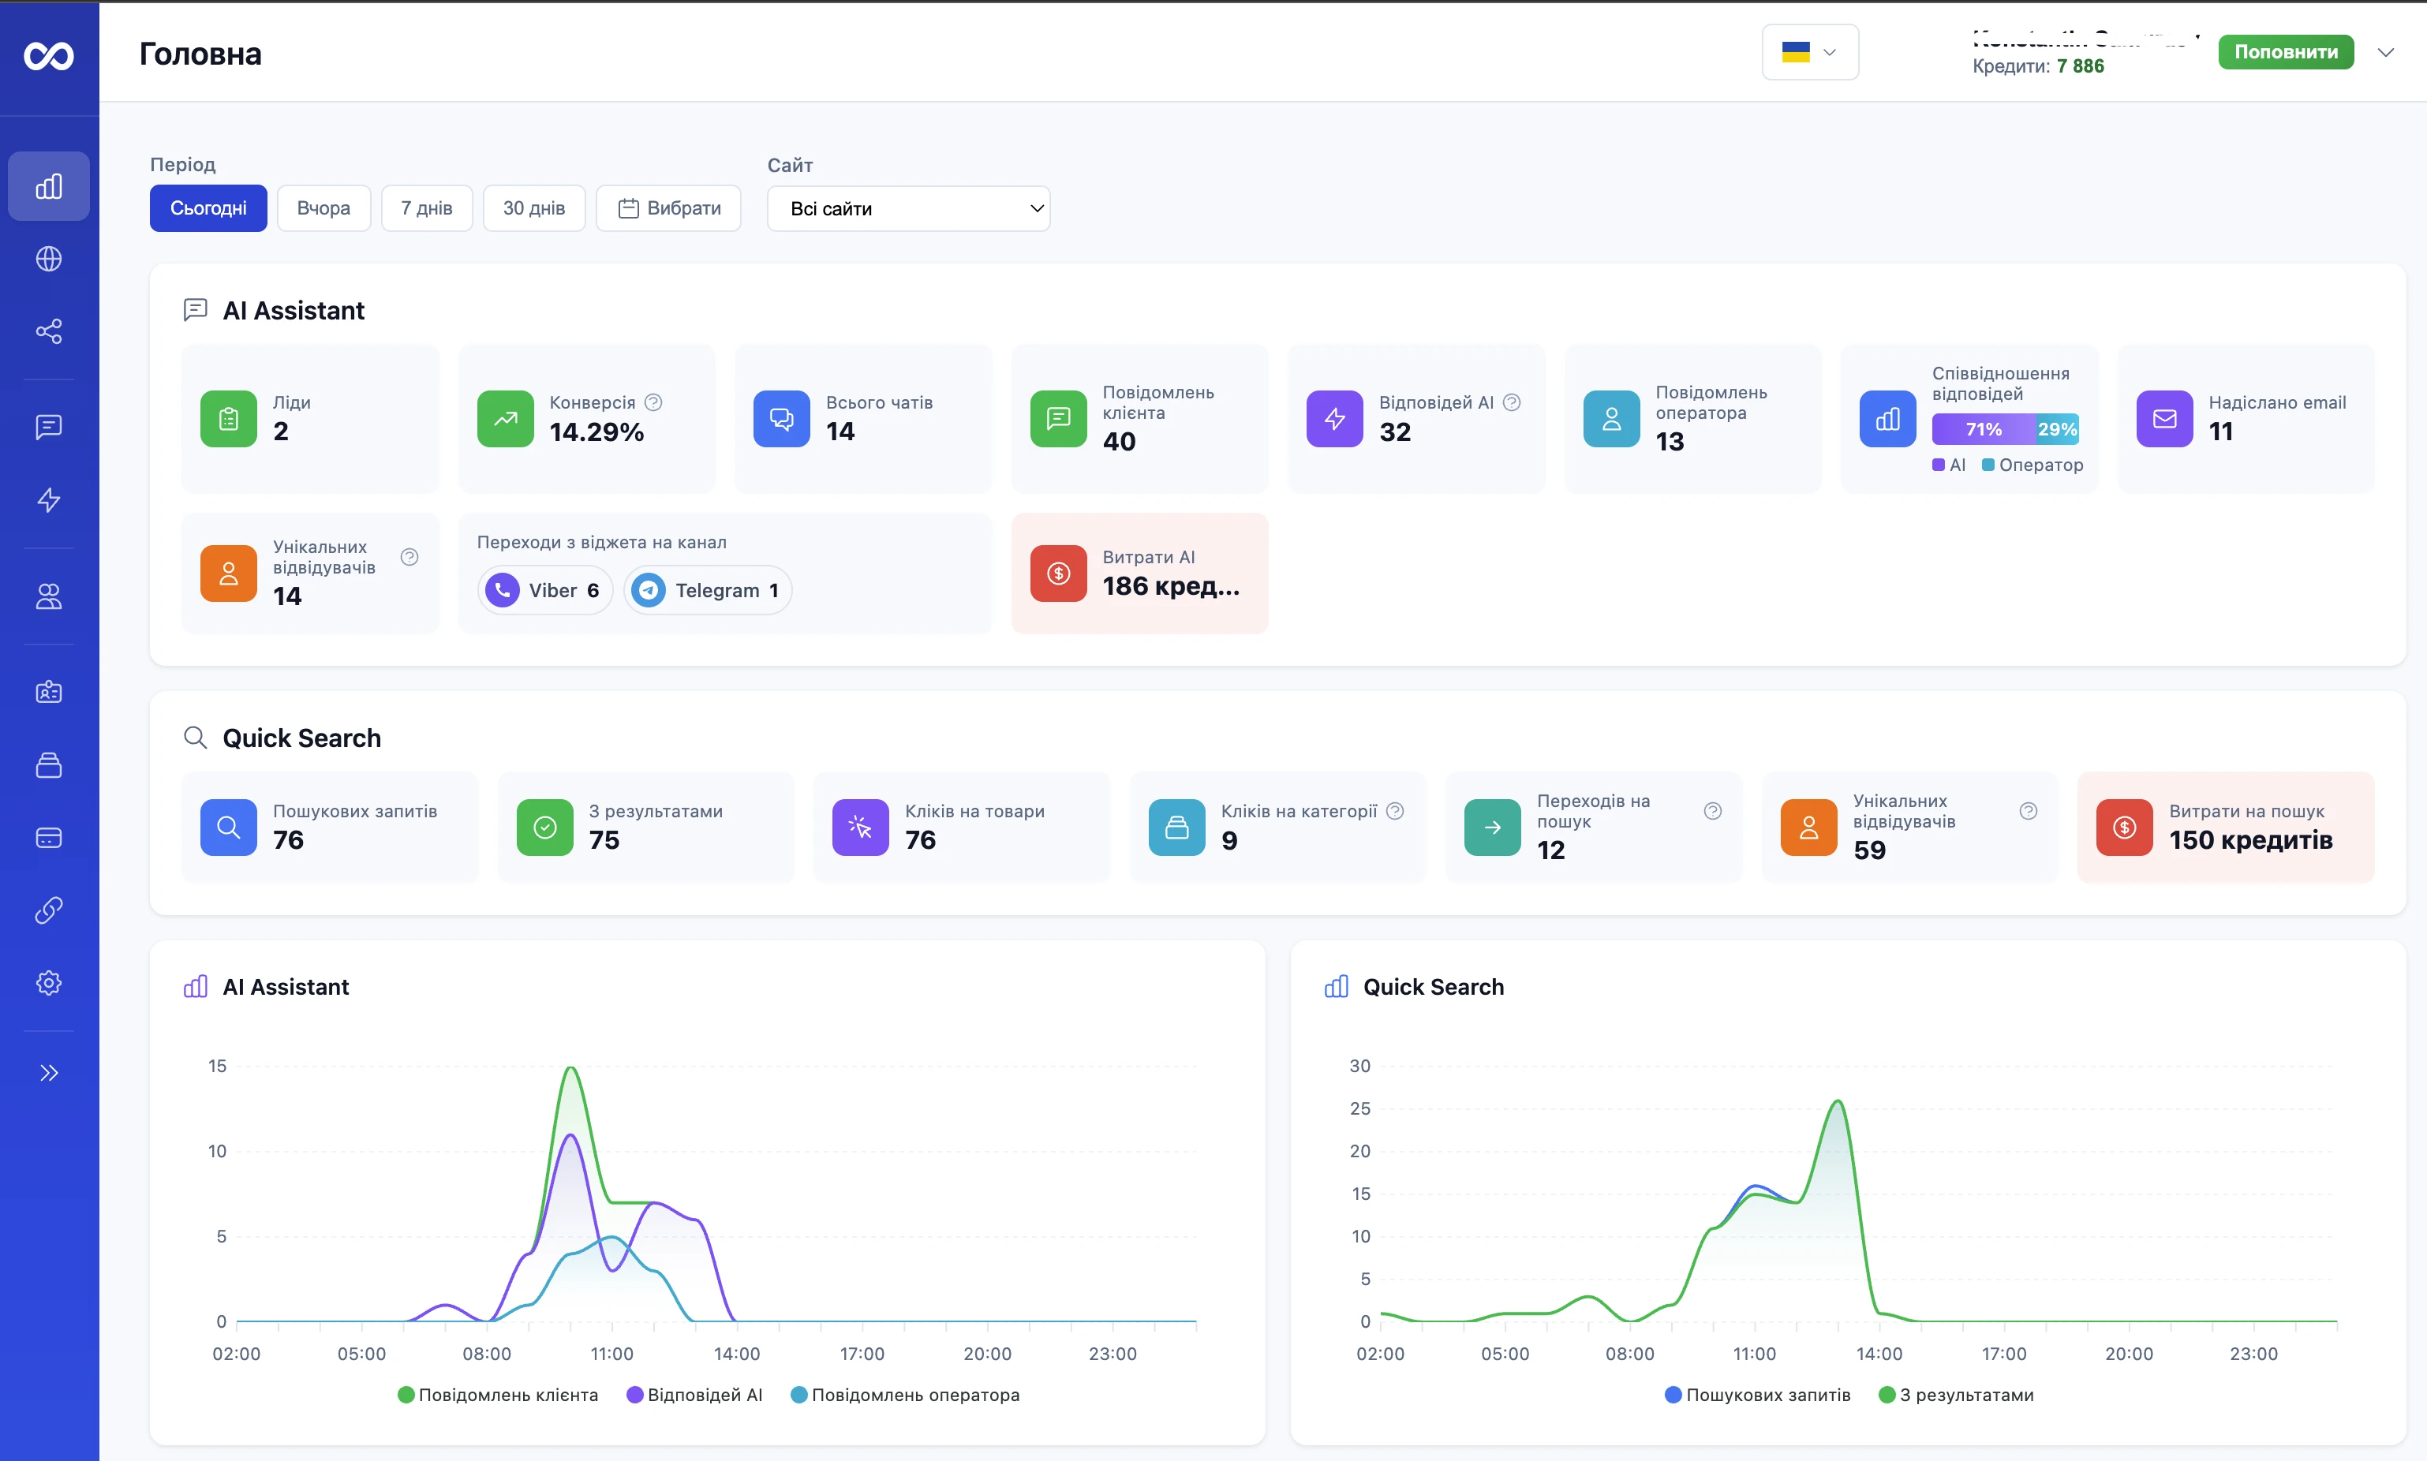The image size is (2427, 1461).
Task: Click the Надіслано email card showing 11
Action: click(2245, 418)
